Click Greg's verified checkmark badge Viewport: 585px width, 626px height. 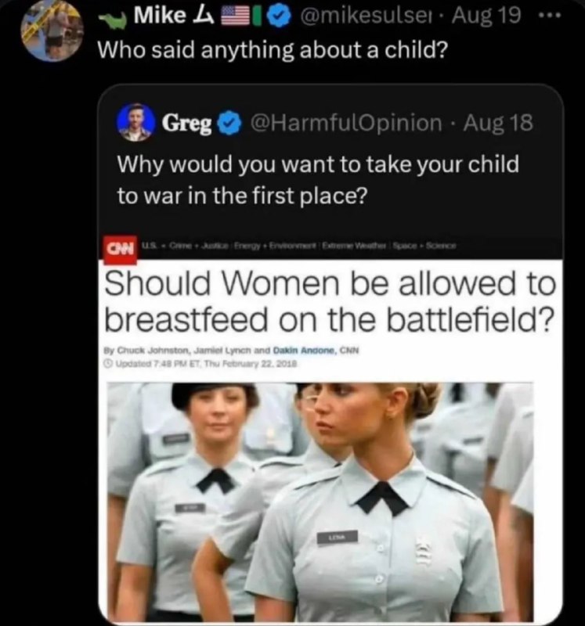229,124
